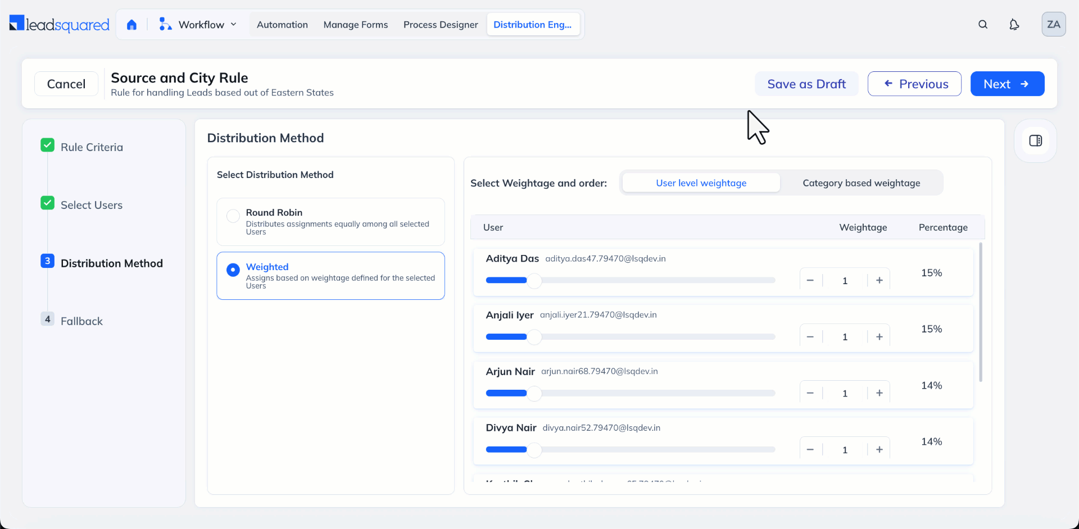
Task: Click step 4 Fallback number badge
Action: (48, 319)
